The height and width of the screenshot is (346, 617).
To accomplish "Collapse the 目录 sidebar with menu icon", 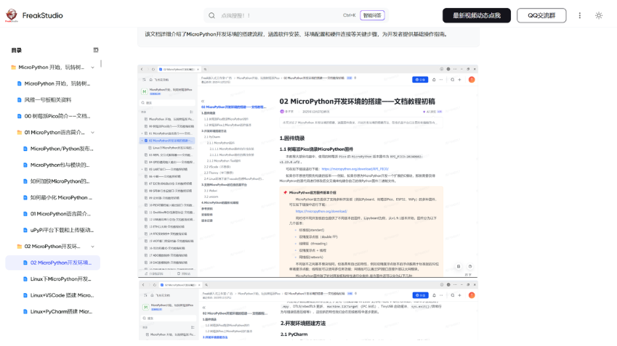I will (96, 50).
